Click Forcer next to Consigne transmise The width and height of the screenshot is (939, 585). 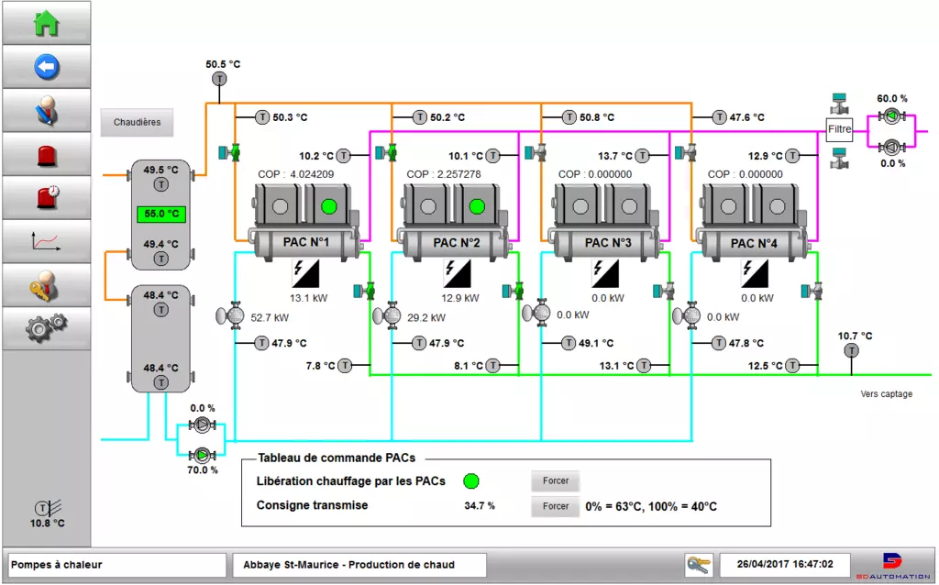pyautogui.click(x=556, y=506)
